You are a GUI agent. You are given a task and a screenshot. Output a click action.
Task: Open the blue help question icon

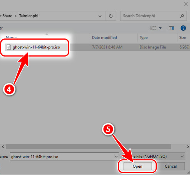click(183, 28)
